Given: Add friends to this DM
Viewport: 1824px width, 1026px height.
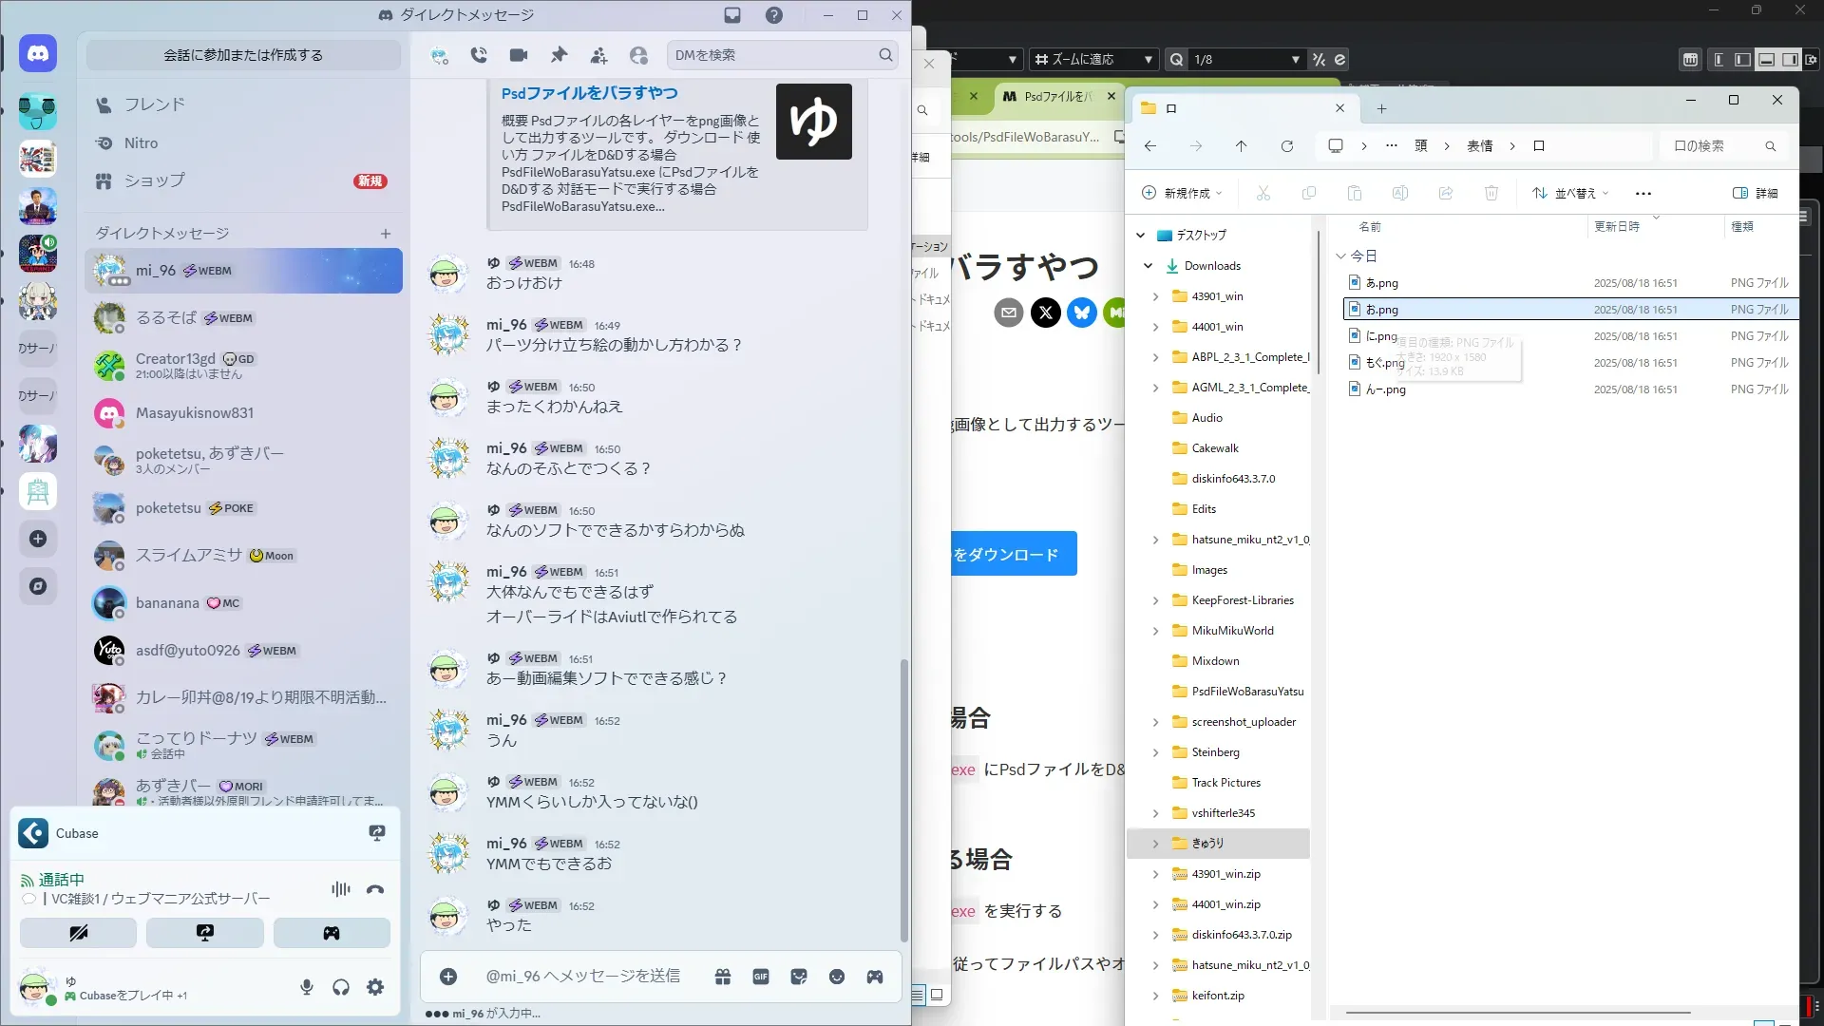Looking at the screenshot, I should (x=598, y=55).
